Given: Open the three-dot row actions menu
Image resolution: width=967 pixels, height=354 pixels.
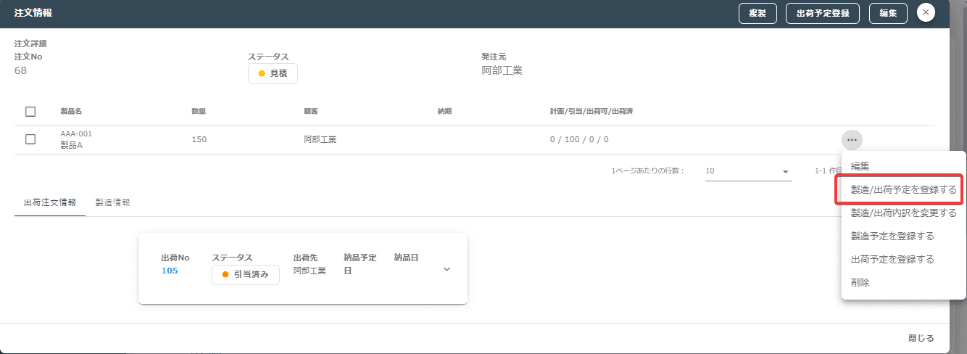Looking at the screenshot, I should pyautogui.click(x=852, y=139).
